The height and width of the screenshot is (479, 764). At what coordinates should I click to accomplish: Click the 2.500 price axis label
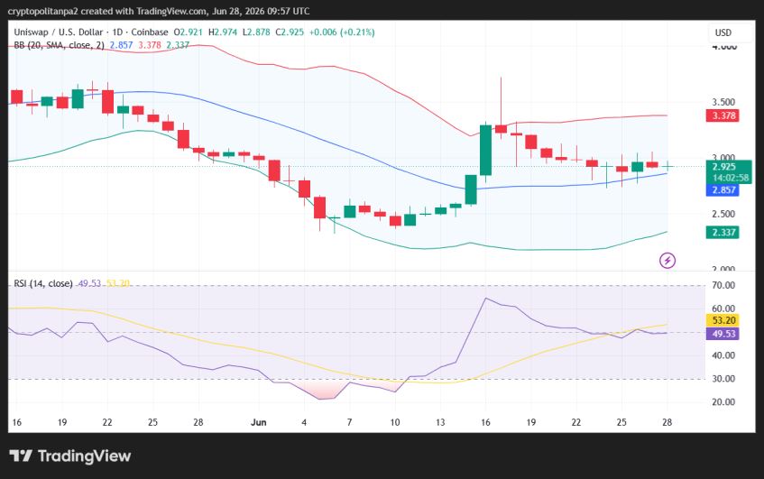pos(723,214)
